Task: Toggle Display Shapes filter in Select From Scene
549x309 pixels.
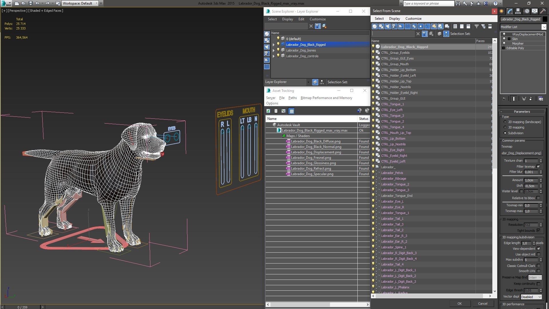Action: pyautogui.click(x=381, y=26)
